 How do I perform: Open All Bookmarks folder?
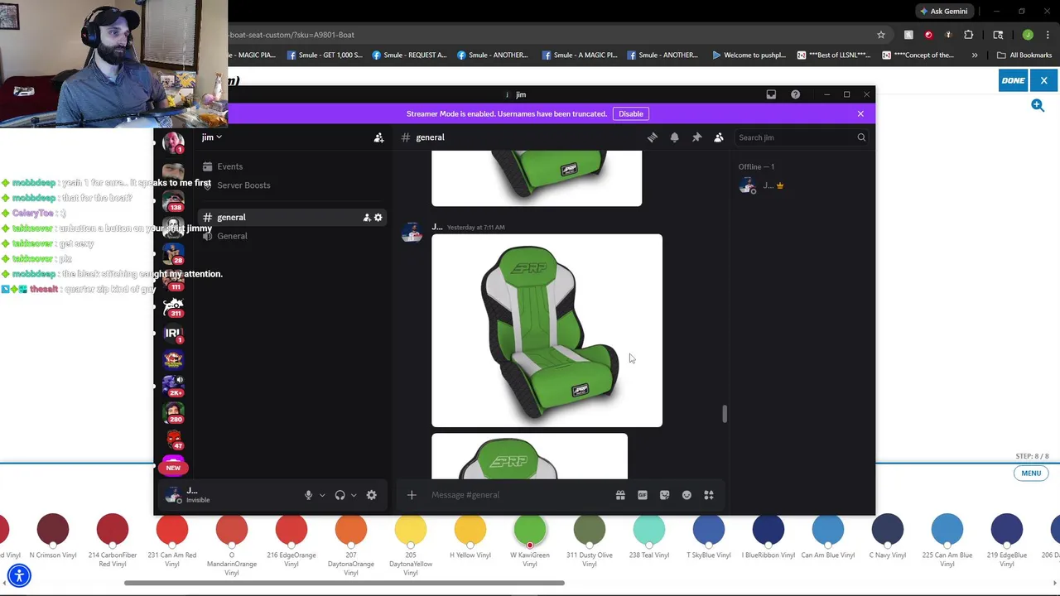(x=1024, y=55)
